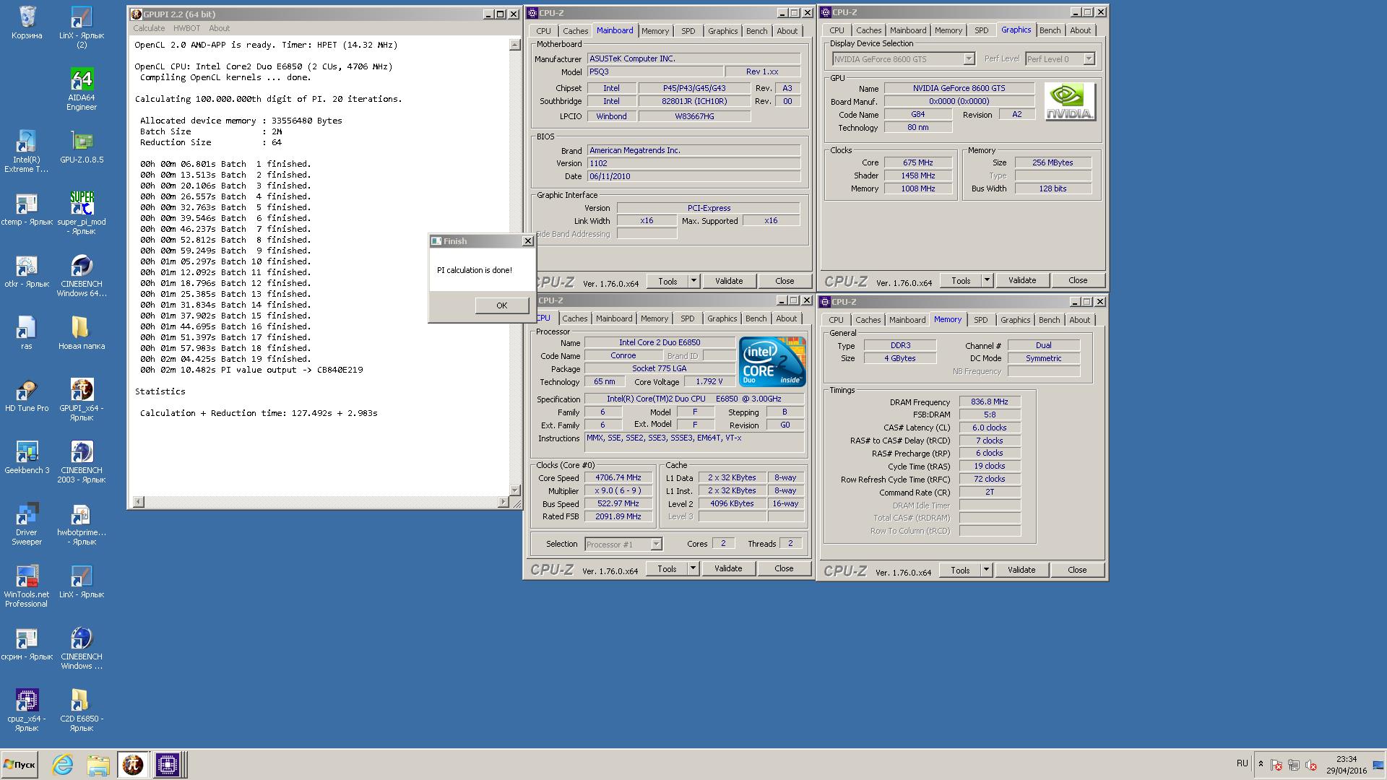Open the otkr shortcut icon

tap(27, 271)
